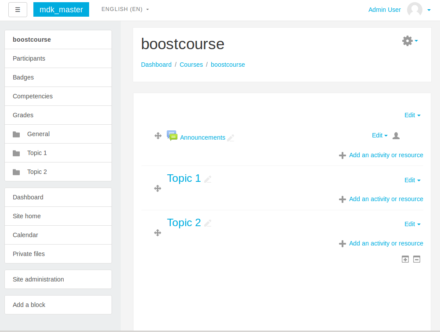Click the Announcements move handle icon

click(158, 136)
